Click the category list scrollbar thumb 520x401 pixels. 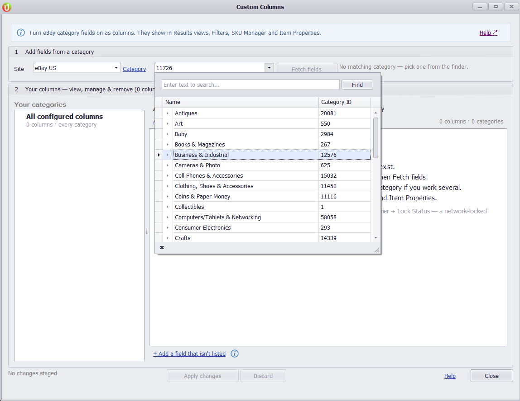(x=376, y=137)
